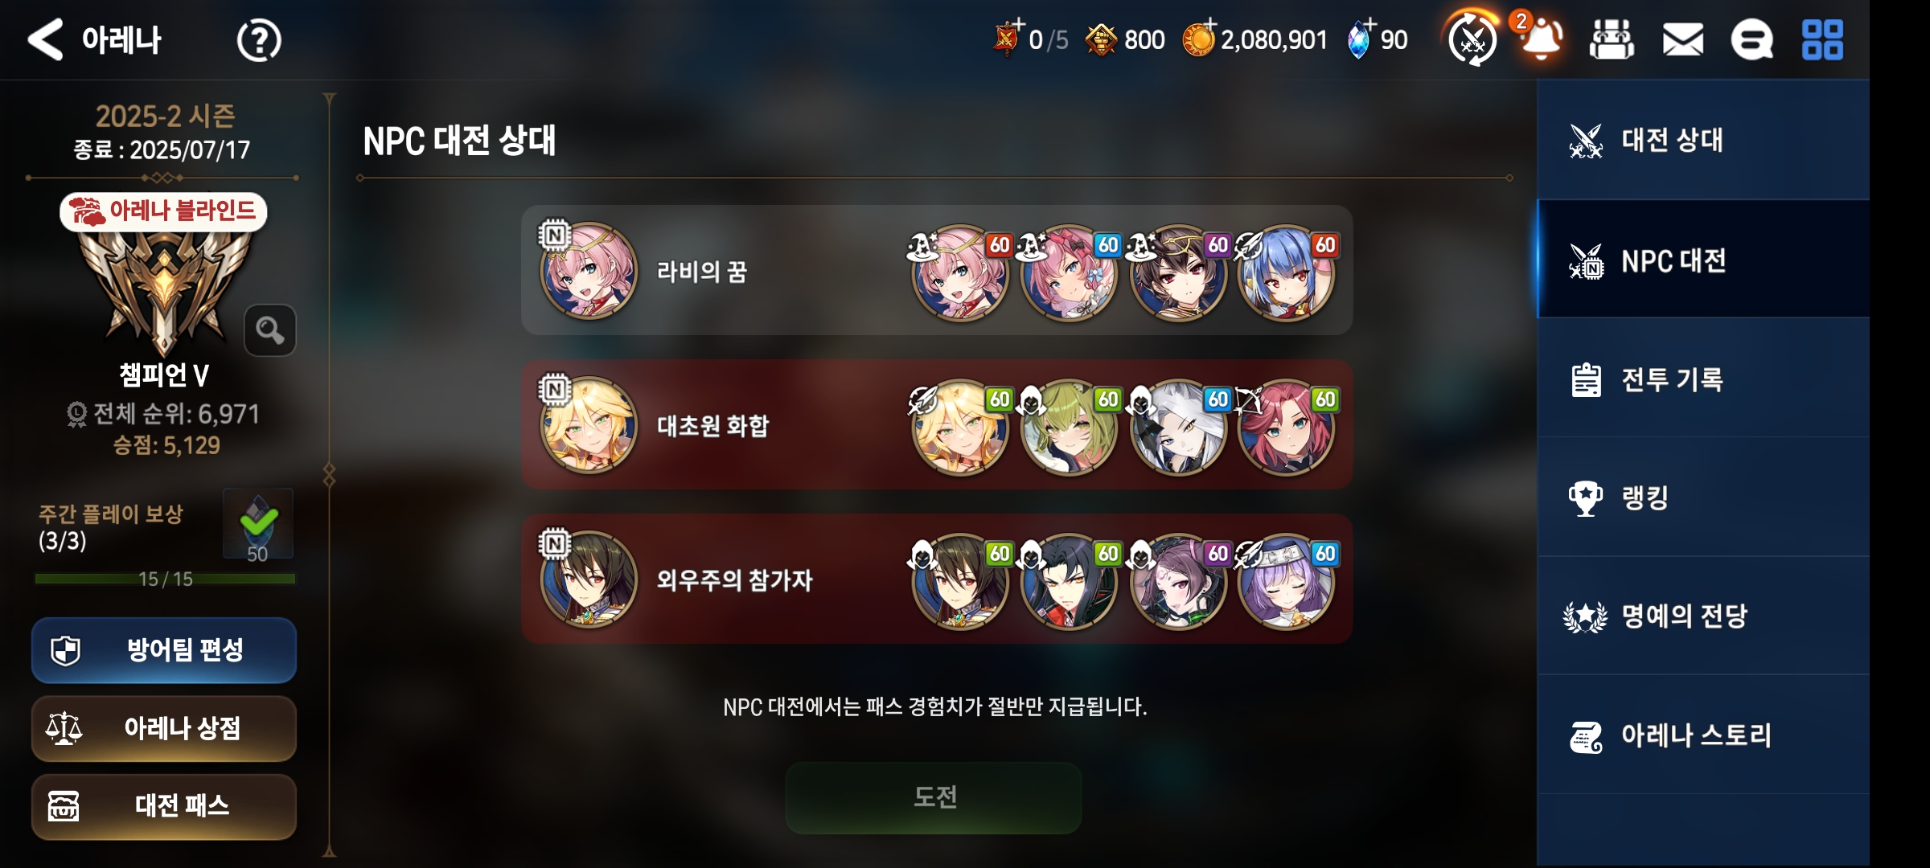Click the 방어팀 편성 button
1930x868 pixels.
click(164, 650)
